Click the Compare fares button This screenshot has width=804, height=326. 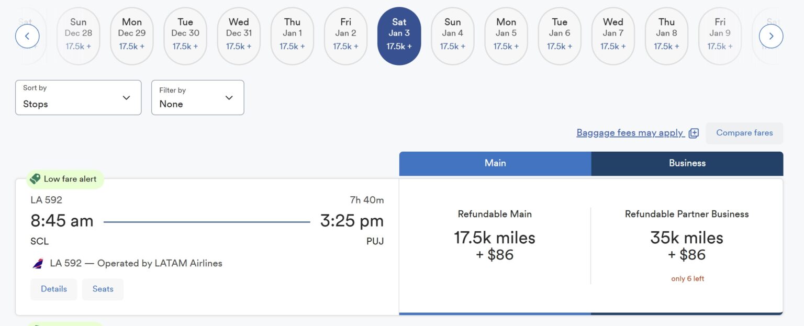pos(744,133)
